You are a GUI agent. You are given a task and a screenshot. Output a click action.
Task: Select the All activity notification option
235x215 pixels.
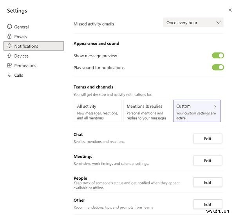pos(98,111)
